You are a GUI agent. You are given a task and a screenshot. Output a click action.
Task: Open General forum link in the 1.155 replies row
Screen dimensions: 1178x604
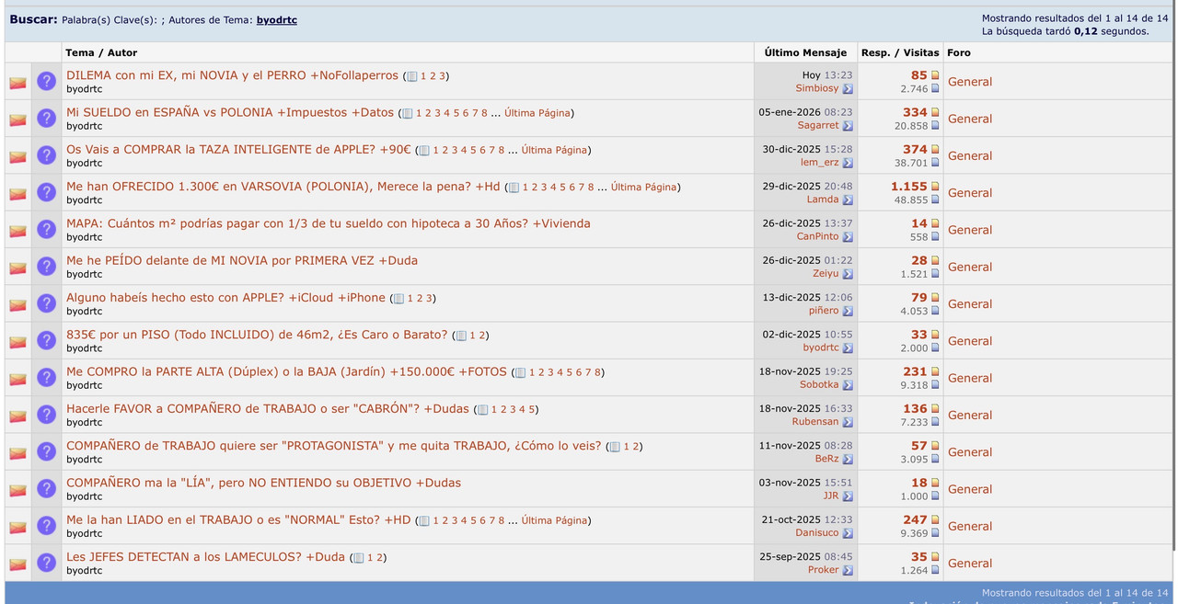coord(970,193)
